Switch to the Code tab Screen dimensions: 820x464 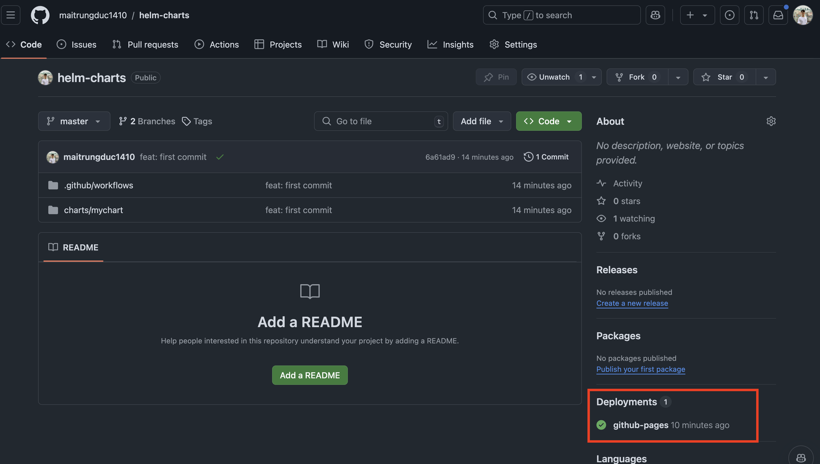coord(24,44)
